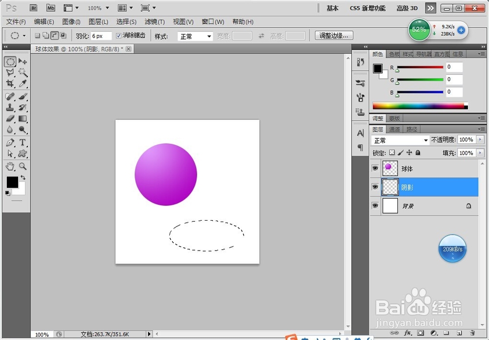
Task: Add layer mask to current layer
Action: click(421, 333)
